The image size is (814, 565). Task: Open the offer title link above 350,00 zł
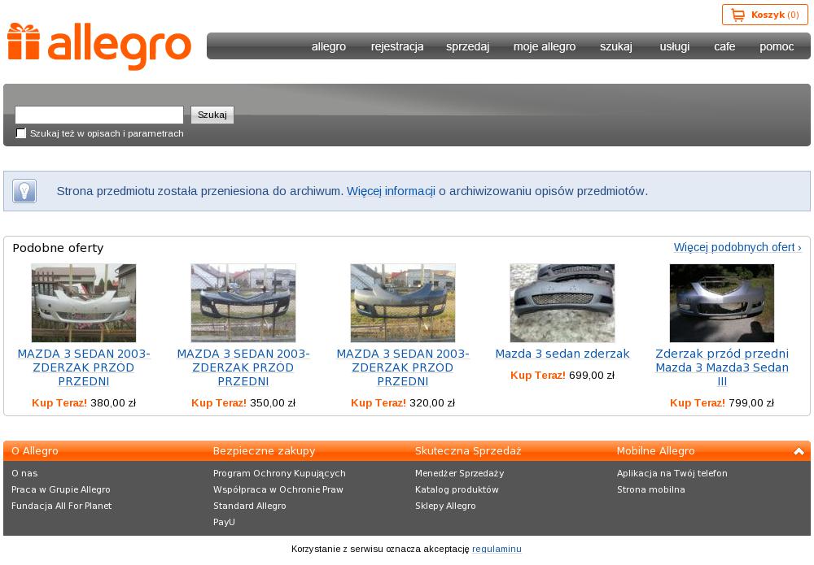pyautogui.click(x=243, y=367)
